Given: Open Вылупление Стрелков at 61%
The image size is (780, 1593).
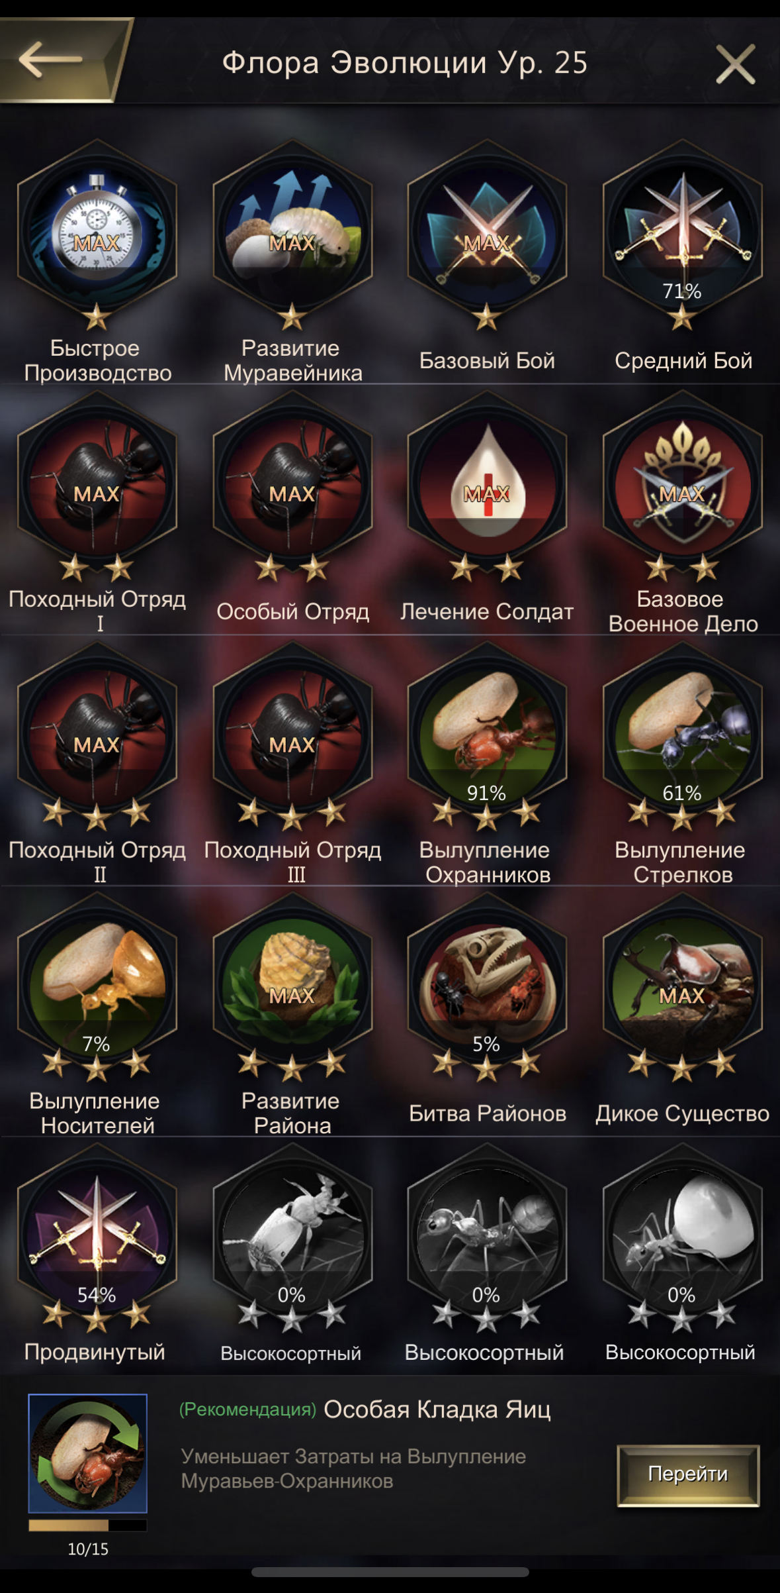Looking at the screenshot, I should click(682, 731).
